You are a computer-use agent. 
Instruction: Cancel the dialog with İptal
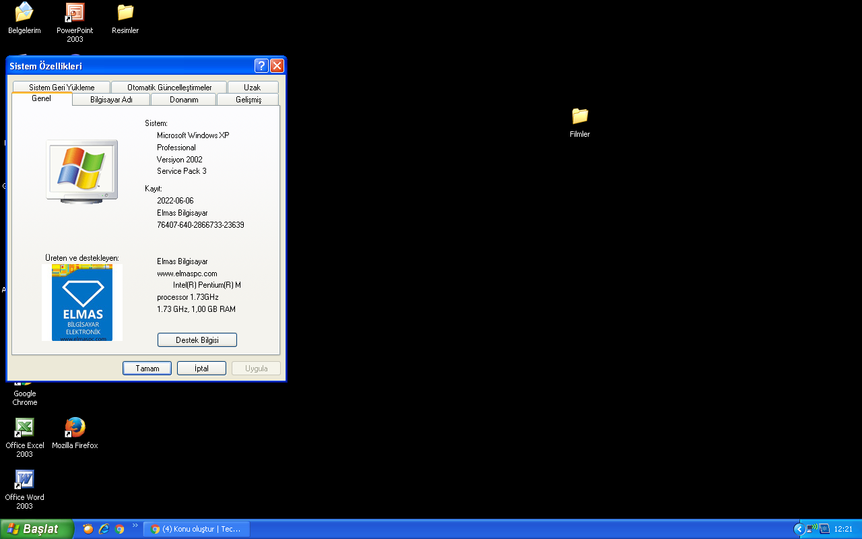tap(201, 369)
